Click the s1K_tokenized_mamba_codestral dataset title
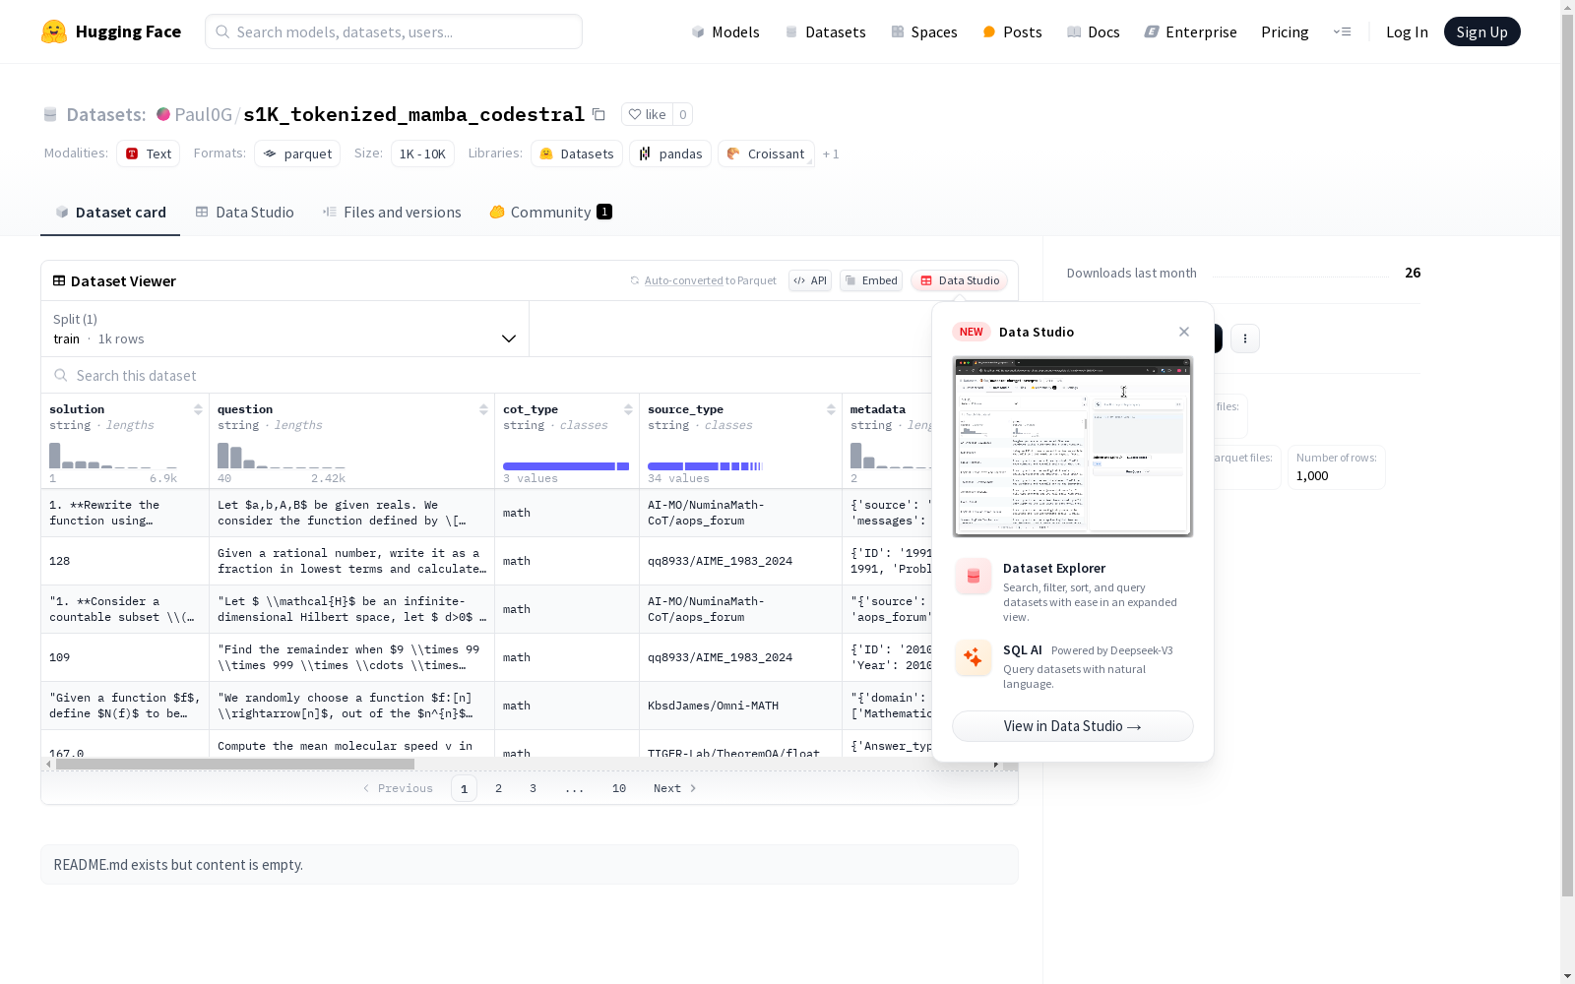Image resolution: width=1575 pixels, height=984 pixels. click(x=413, y=114)
